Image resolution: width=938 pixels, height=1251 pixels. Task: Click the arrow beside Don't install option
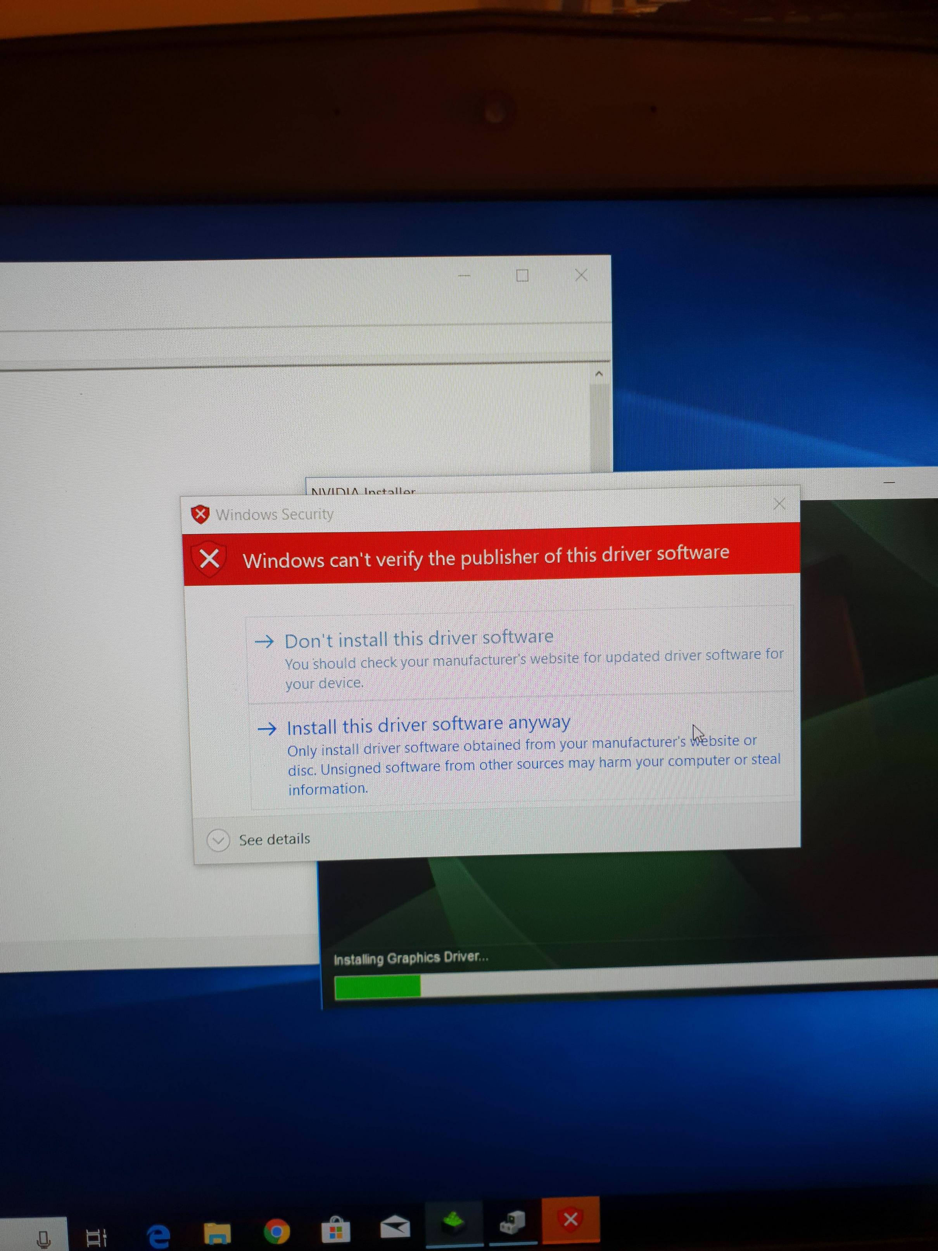tap(264, 641)
